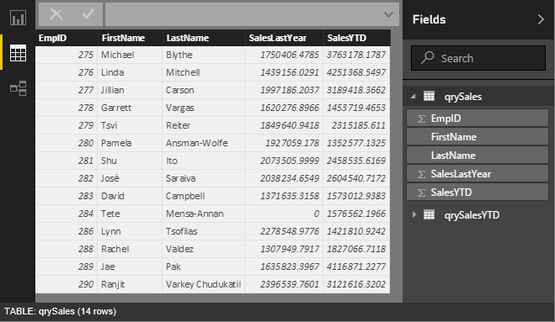Image resolution: width=555 pixels, height=322 pixels.
Task: Click the search magnifier icon
Action: (427, 58)
